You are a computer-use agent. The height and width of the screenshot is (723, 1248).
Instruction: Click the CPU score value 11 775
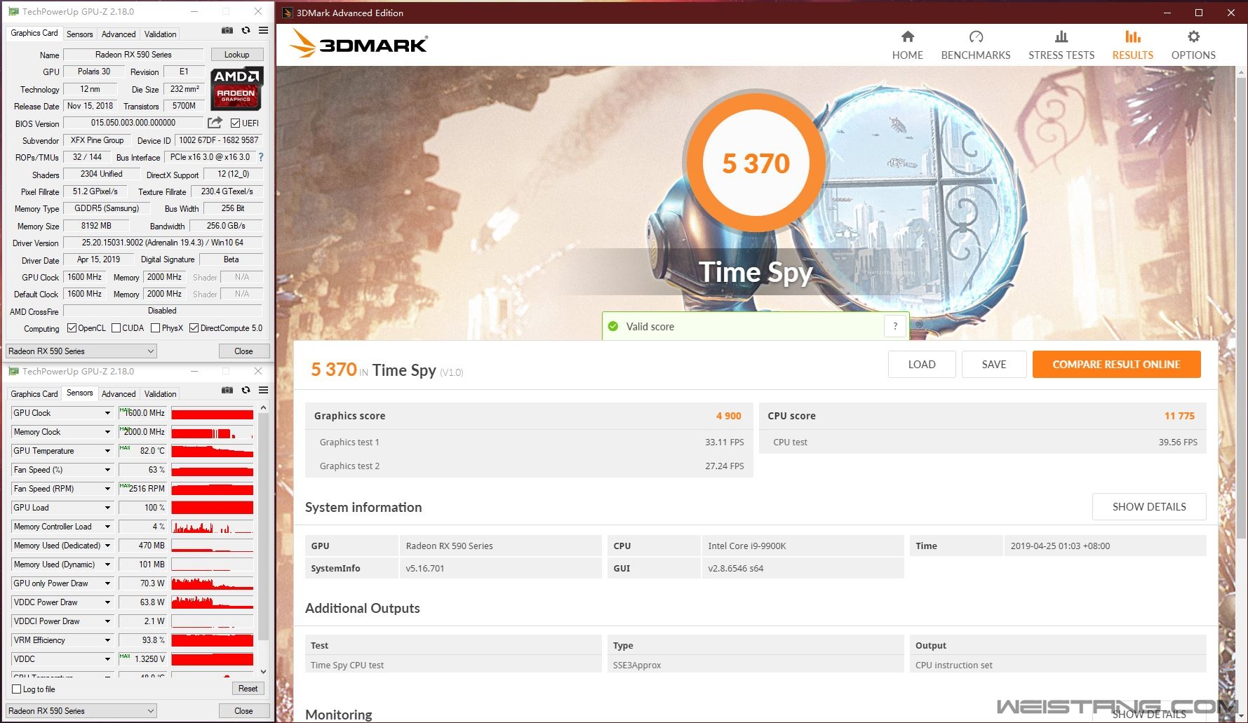click(1179, 416)
